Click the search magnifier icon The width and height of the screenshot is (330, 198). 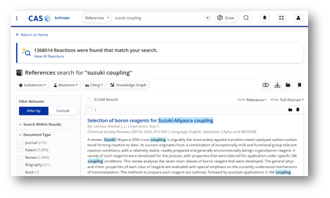(246, 18)
